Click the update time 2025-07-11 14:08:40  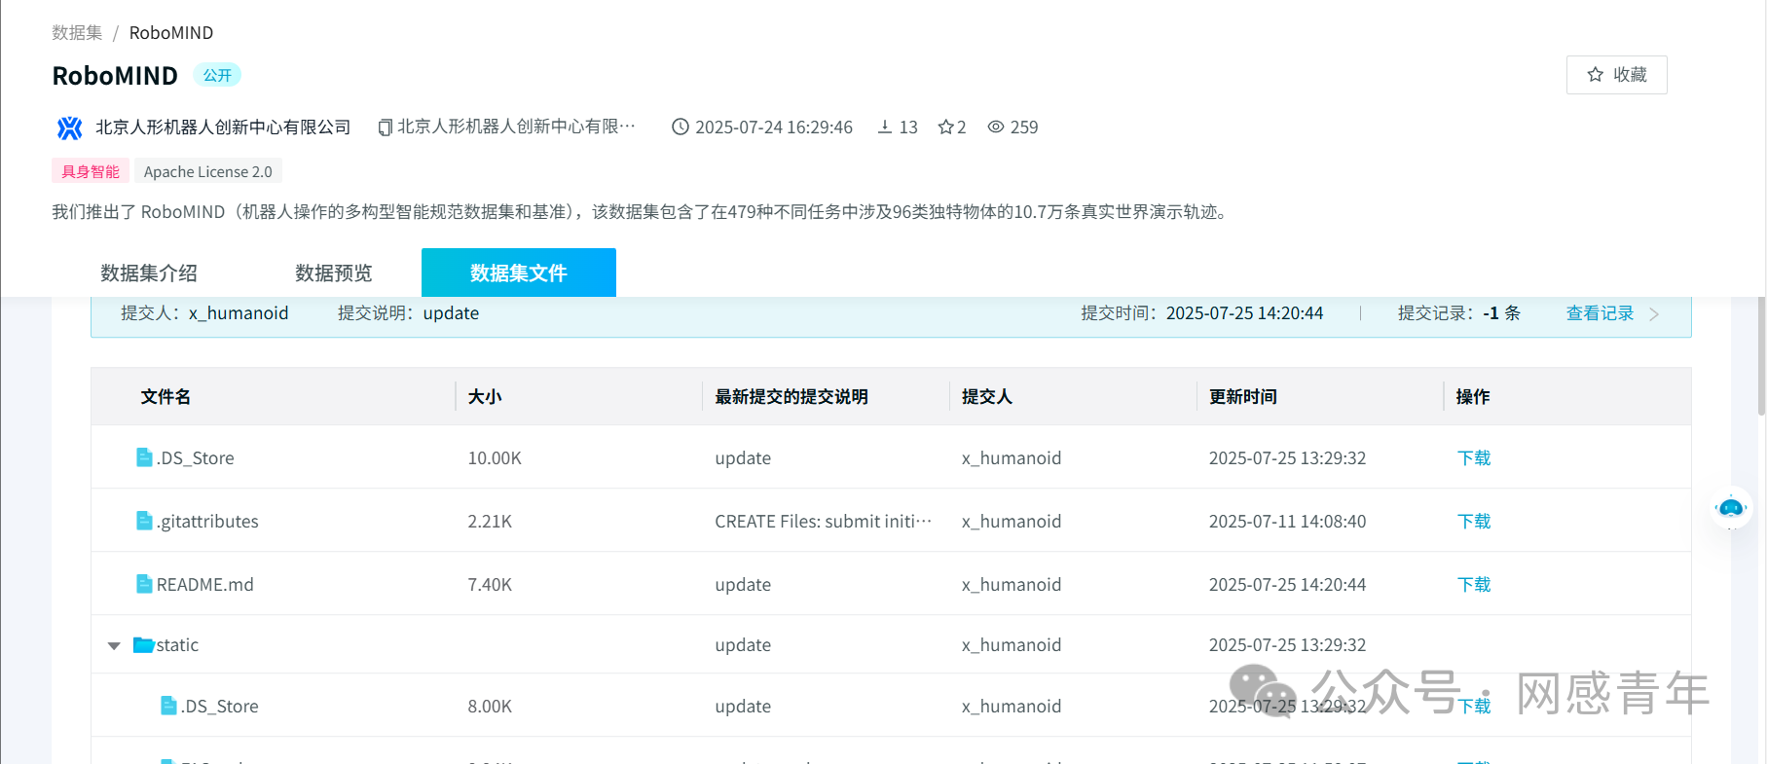[x=1287, y=521]
